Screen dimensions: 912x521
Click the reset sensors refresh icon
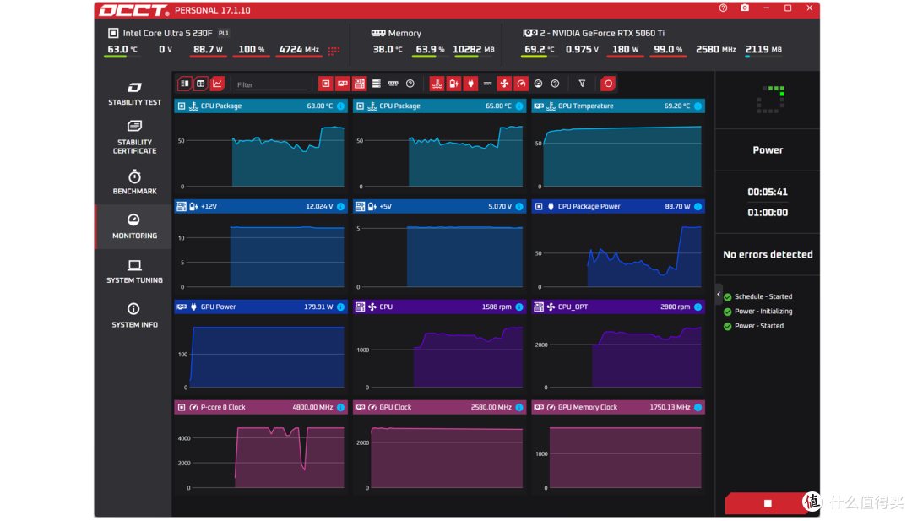click(608, 84)
